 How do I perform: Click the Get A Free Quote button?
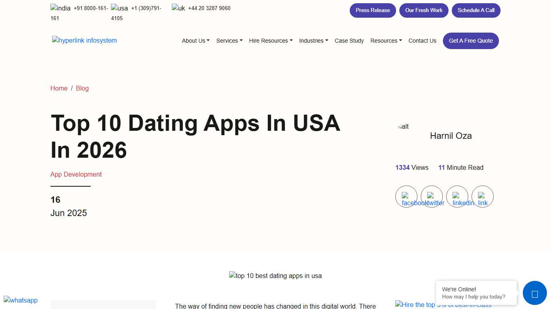click(x=470, y=41)
